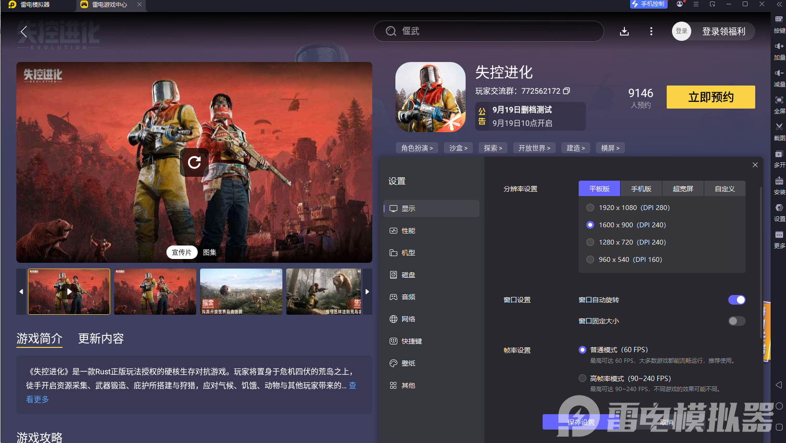Expand the 开放世界 tag

pyautogui.click(x=534, y=148)
